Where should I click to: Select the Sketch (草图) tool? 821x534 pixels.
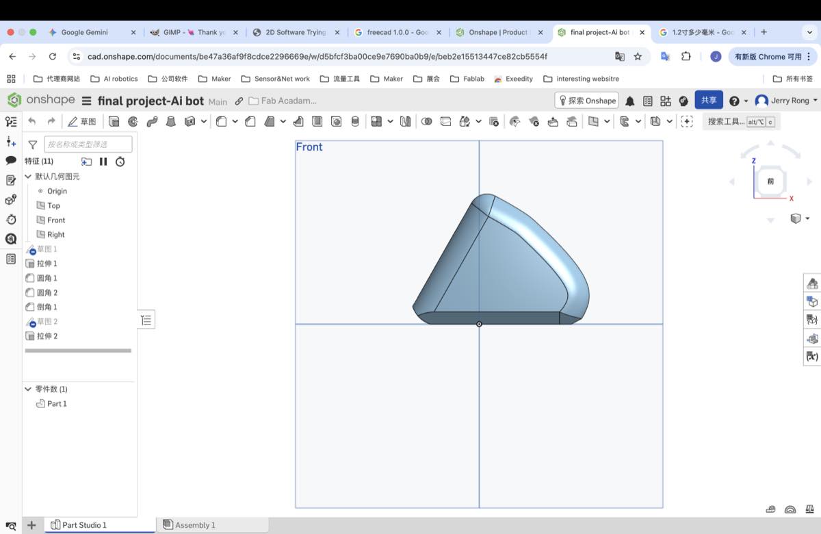pyautogui.click(x=82, y=121)
